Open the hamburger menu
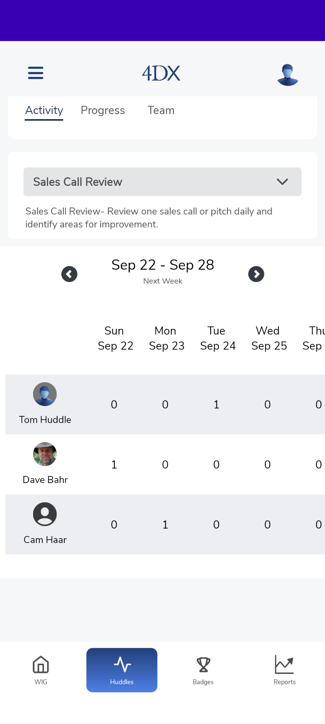The image size is (325, 724). [36, 73]
